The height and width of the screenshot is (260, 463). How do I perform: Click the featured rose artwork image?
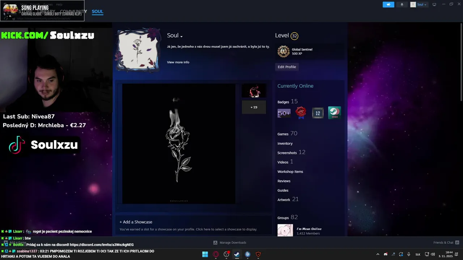(179, 144)
